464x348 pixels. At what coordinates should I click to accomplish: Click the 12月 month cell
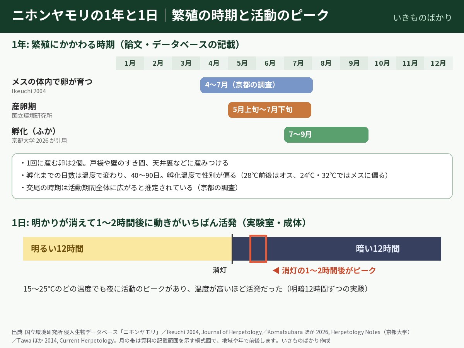pyautogui.click(x=438, y=63)
